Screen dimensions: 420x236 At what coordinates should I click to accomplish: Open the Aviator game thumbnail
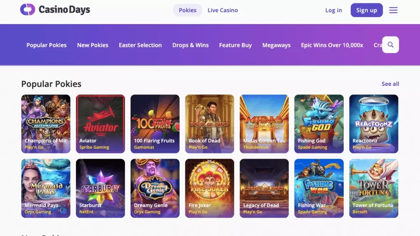pos(100,124)
